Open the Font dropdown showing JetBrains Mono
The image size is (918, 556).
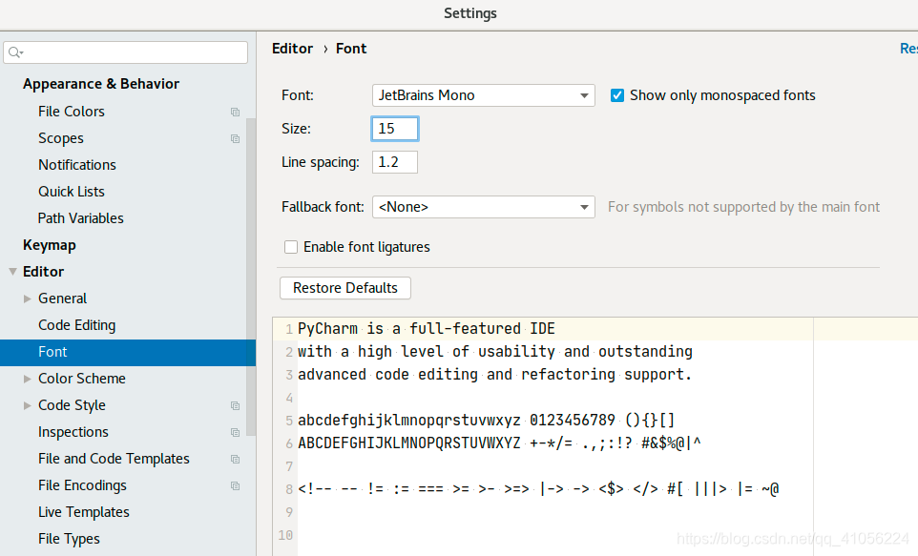tap(484, 95)
